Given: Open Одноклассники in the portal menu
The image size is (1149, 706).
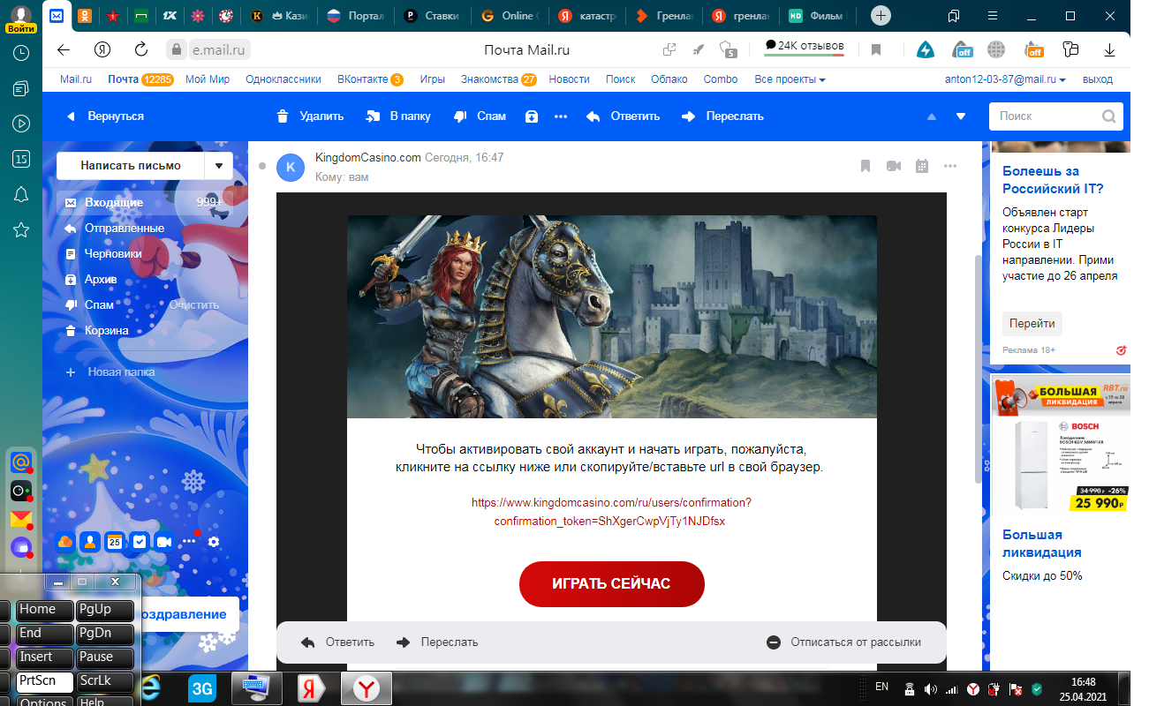Looking at the screenshot, I should 283,79.
